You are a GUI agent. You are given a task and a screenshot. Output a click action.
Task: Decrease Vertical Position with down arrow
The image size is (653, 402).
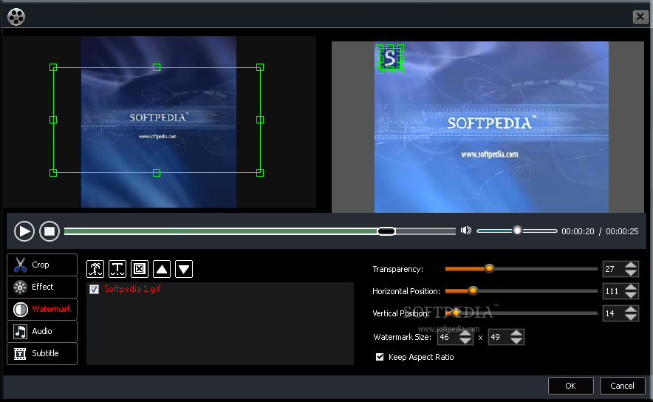(631, 316)
